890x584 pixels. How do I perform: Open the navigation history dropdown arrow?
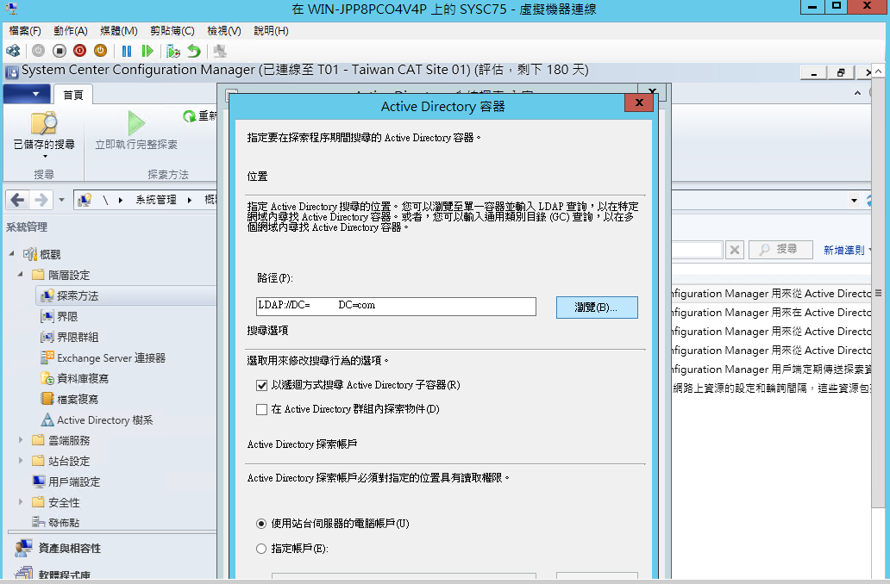click(x=61, y=200)
